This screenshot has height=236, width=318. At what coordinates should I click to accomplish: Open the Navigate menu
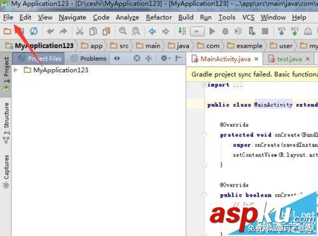(x=73, y=17)
